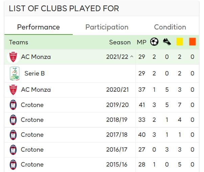Click the assists boot column icon
The height and width of the screenshot is (172, 204).
coord(167,42)
